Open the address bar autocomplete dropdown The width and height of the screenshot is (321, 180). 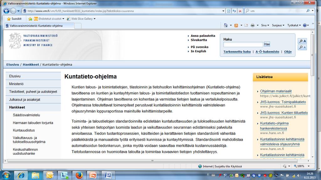tap(223, 11)
